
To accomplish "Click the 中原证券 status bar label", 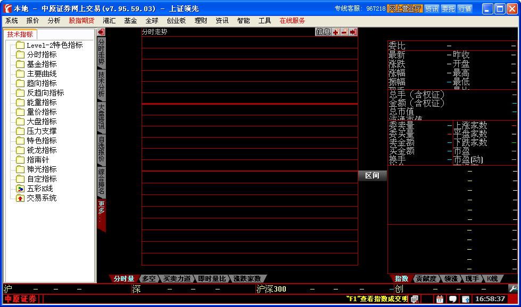I will point(21,299).
